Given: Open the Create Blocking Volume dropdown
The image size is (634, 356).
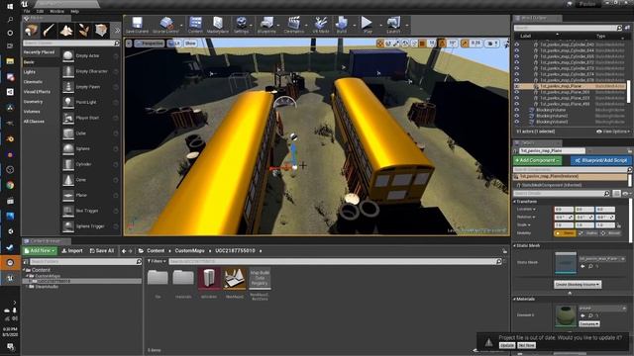Looking at the screenshot, I should pyautogui.click(x=577, y=285).
